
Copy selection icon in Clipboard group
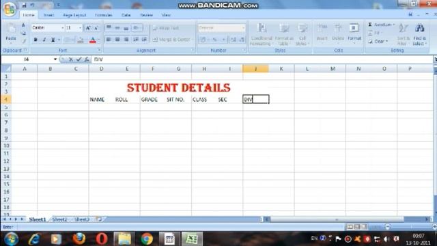24,33
